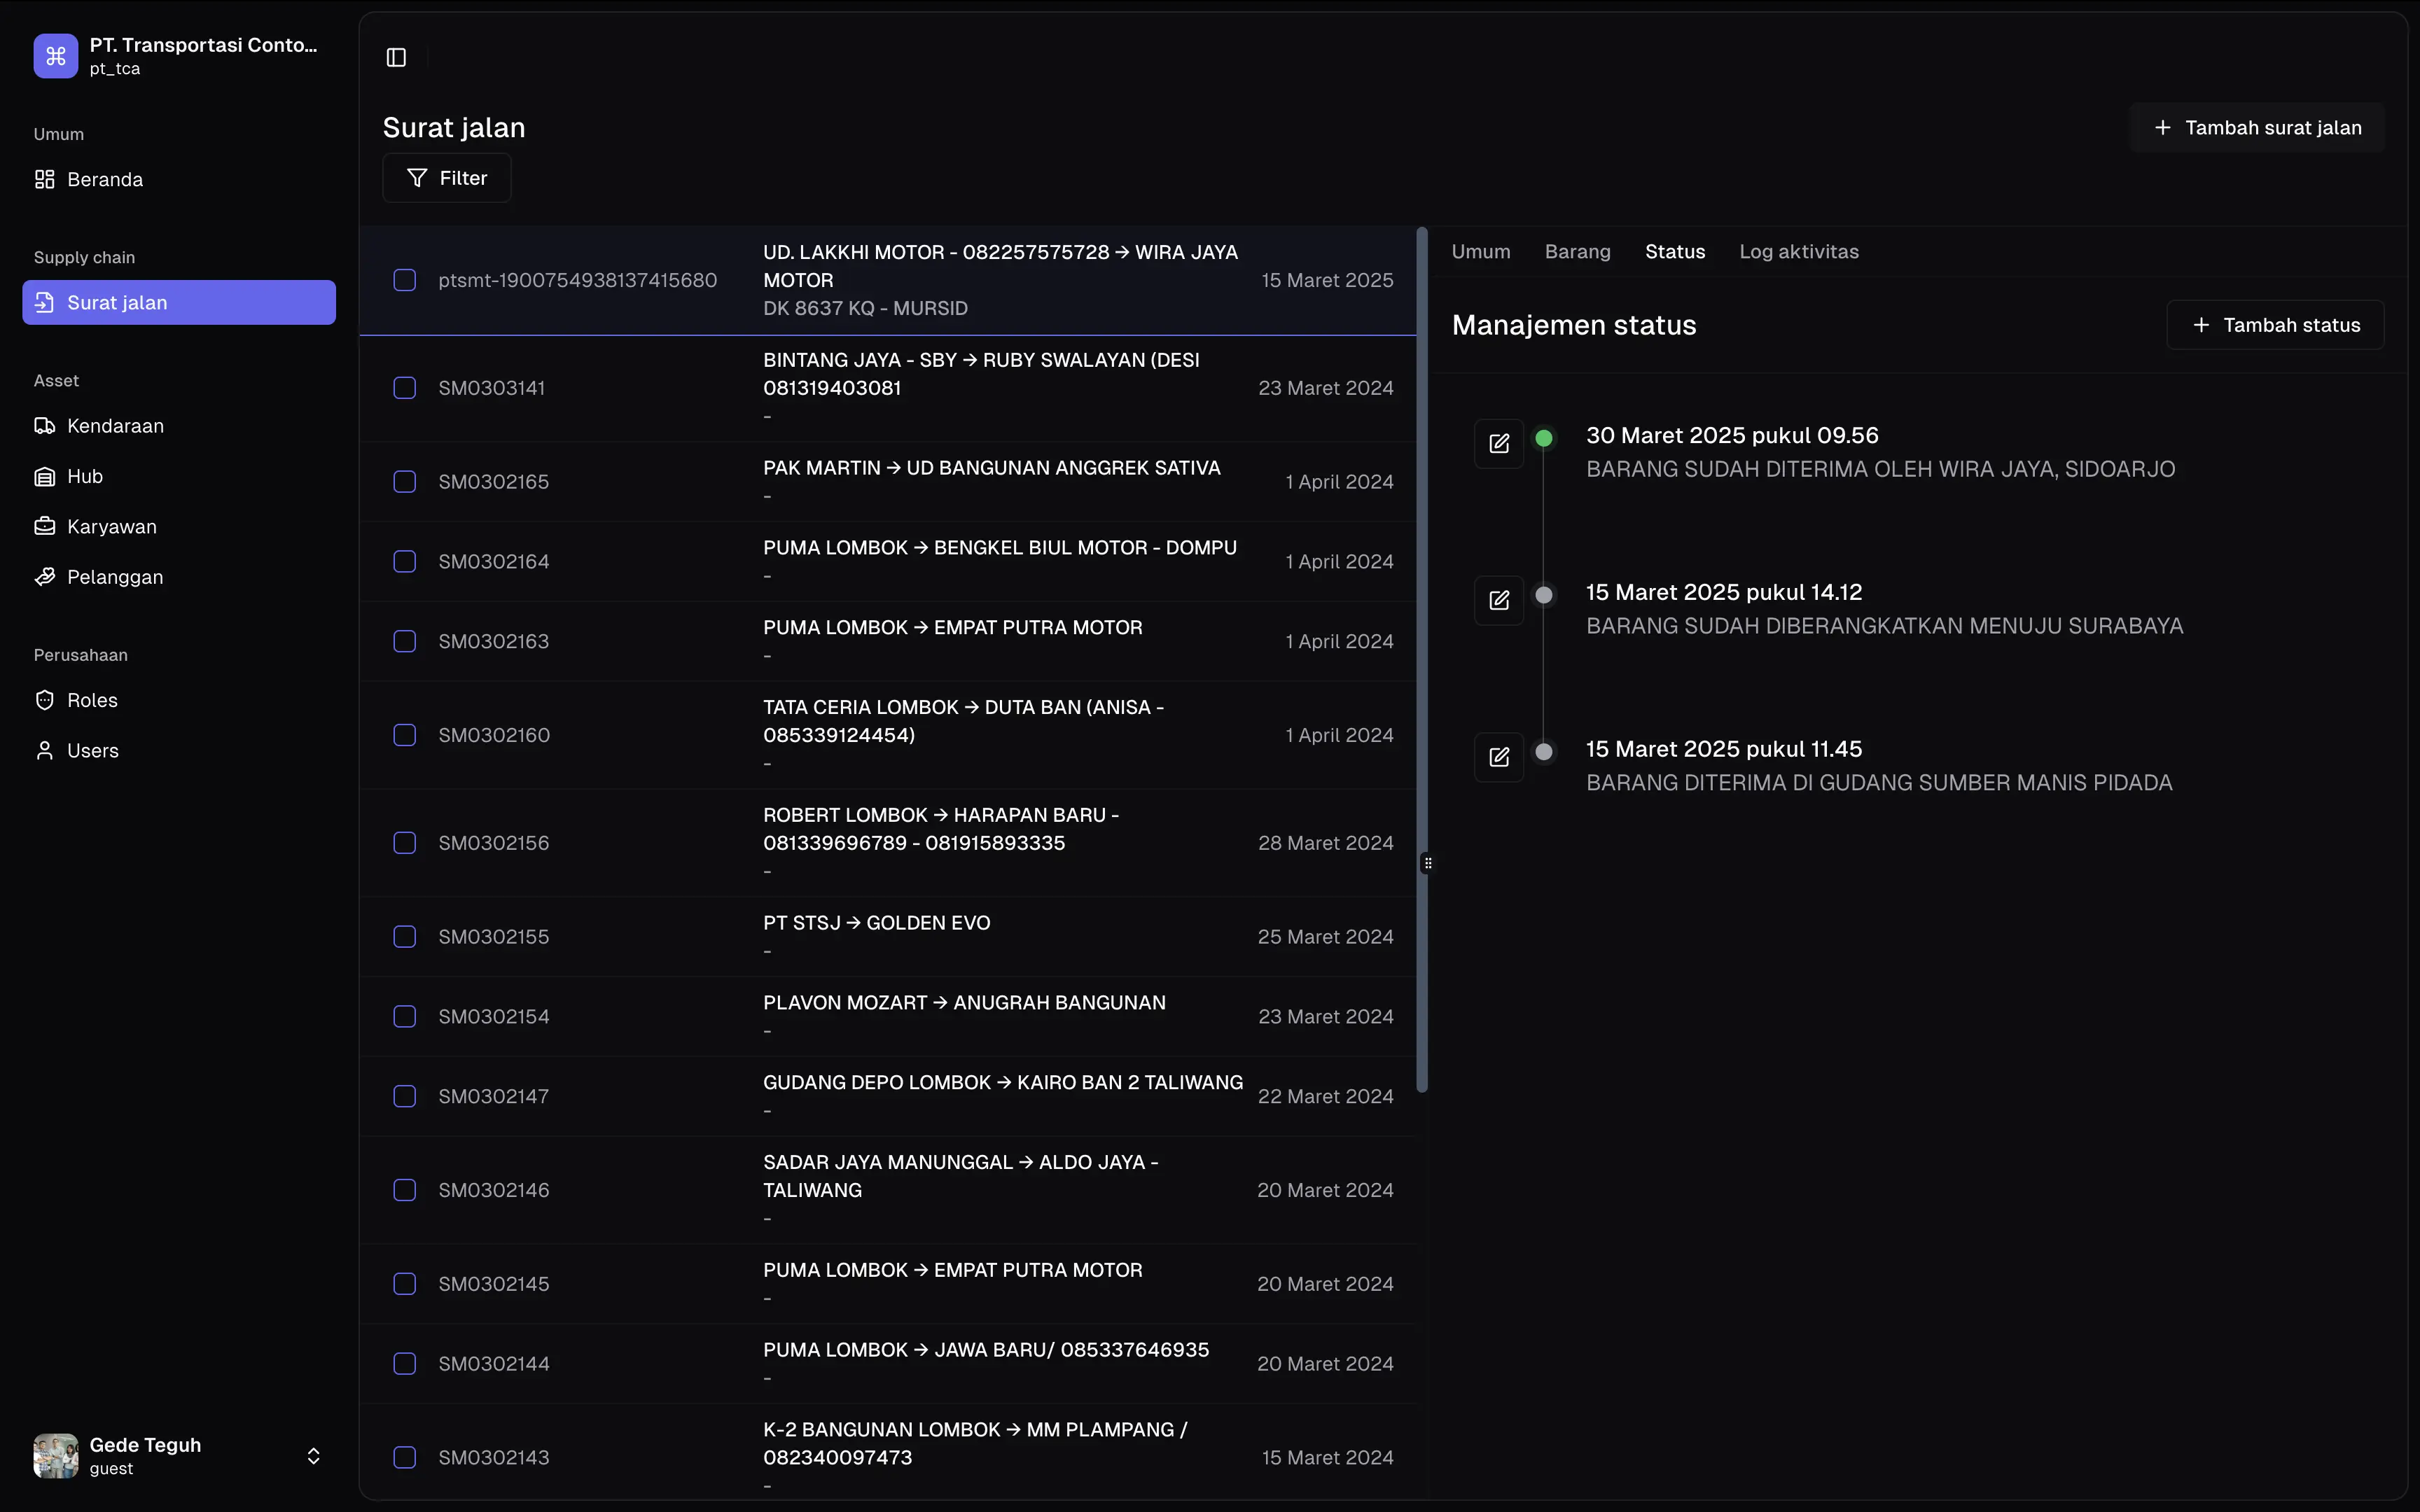Open the Roles page
The width and height of the screenshot is (2420, 1512).
pos(92,700)
